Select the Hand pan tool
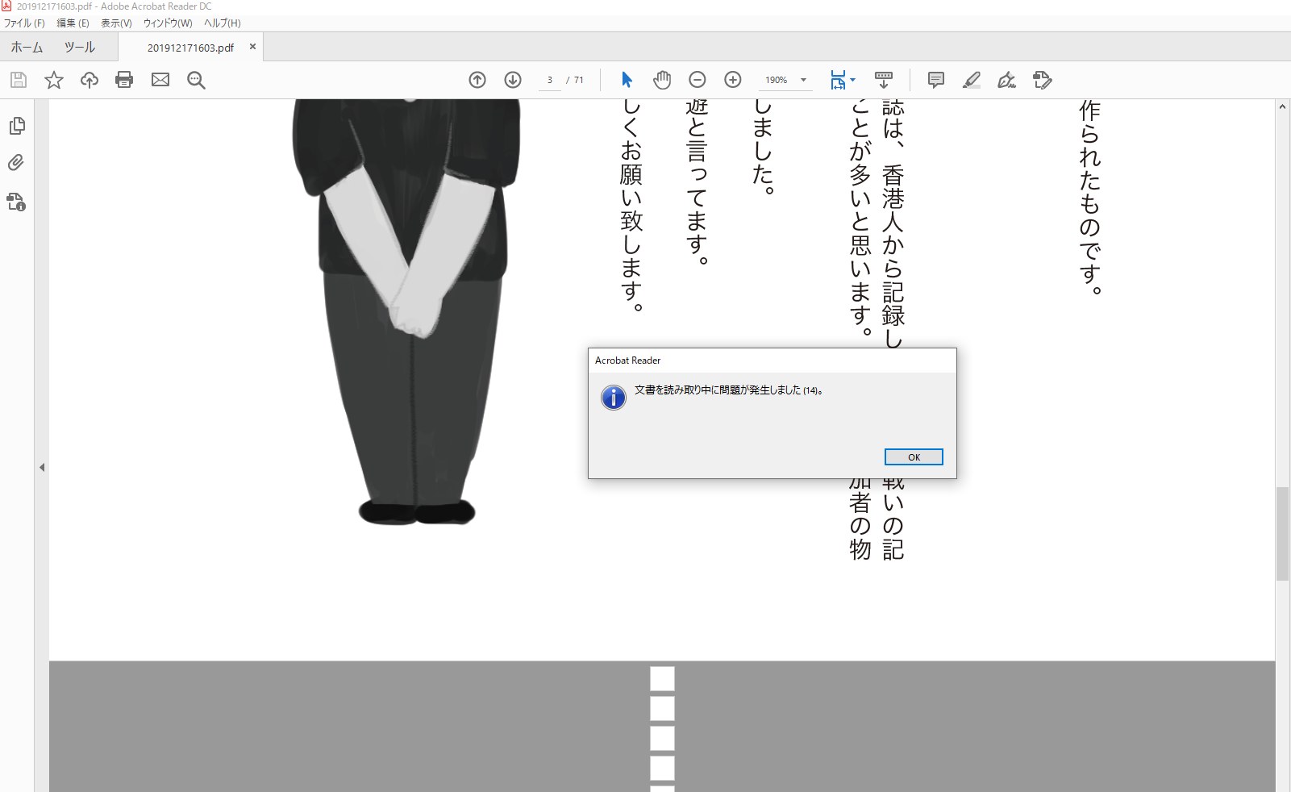The height and width of the screenshot is (792, 1291). pyautogui.click(x=662, y=80)
